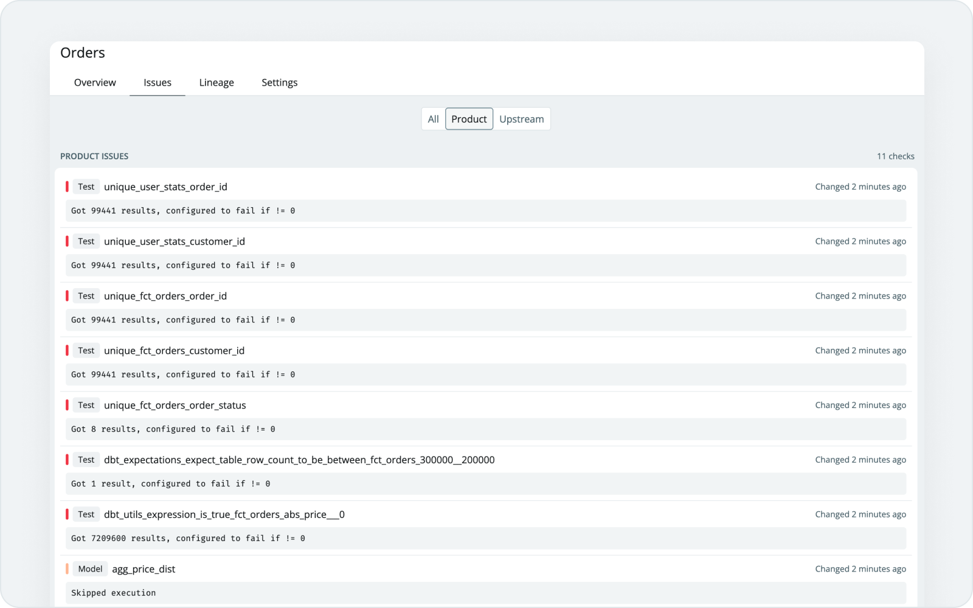Image resolution: width=973 pixels, height=608 pixels.
Task: Click error message under unique_fct_orders_order_id
Action: [486, 320]
